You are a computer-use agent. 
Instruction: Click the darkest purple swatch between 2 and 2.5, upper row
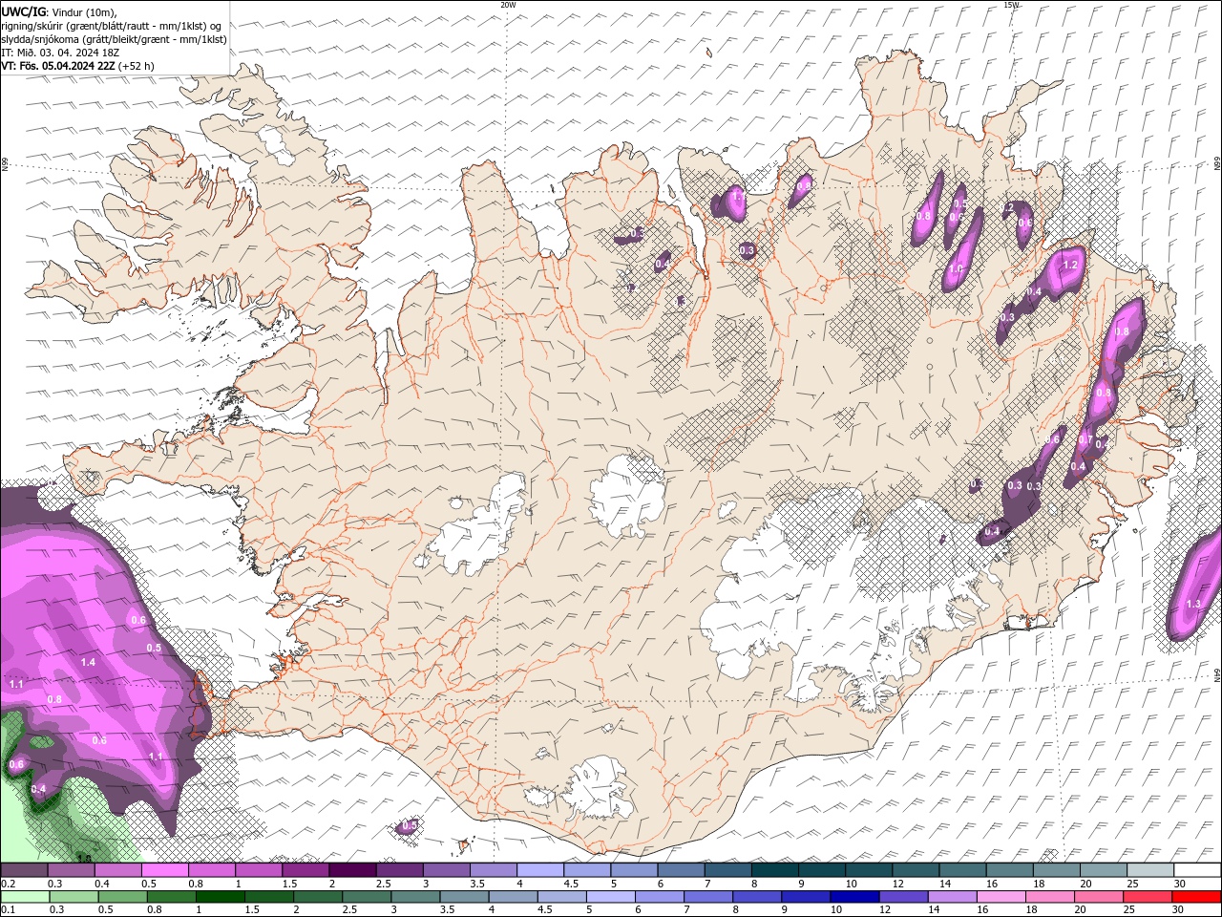[x=352, y=871]
